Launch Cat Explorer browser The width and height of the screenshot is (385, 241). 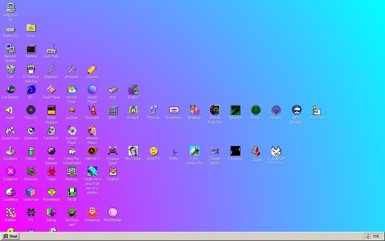[11, 90]
